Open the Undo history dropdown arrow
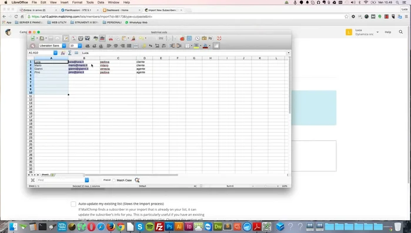 coord(145,38)
